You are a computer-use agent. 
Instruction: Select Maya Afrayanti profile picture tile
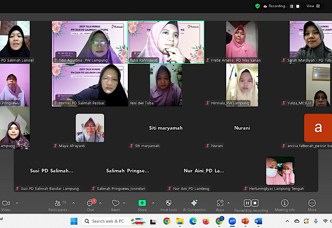coord(90,128)
